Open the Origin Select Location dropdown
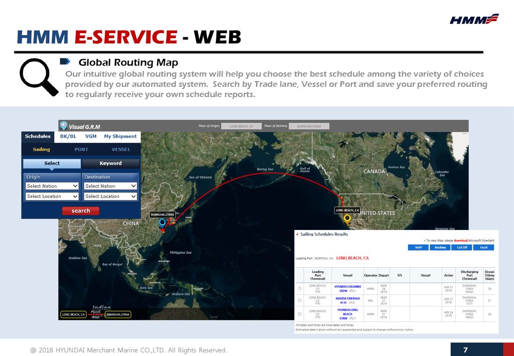 coord(52,196)
